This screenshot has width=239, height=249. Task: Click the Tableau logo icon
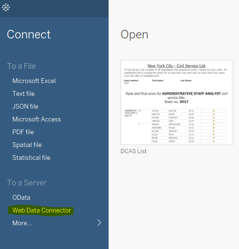pyautogui.click(x=6, y=7)
